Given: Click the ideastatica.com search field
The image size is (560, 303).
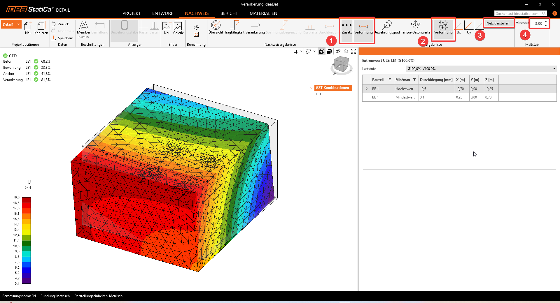Looking at the screenshot, I should pos(518,14).
